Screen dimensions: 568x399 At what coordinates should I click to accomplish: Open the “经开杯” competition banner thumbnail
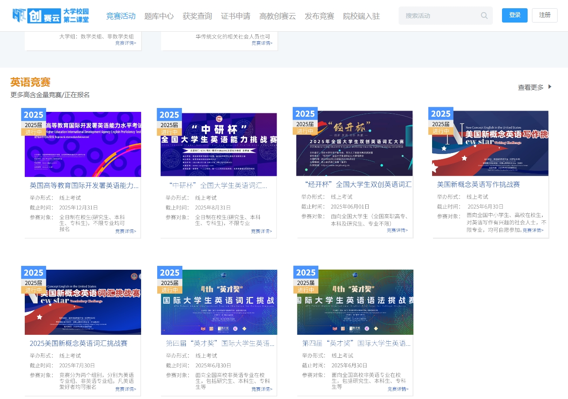(x=354, y=143)
